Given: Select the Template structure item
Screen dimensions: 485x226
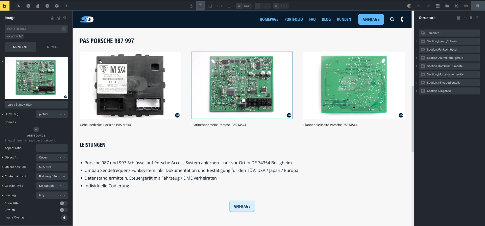Looking at the screenshot, I should [x=449, y=33].
